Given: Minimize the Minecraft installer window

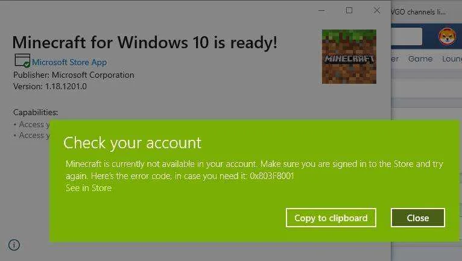Looking at the screenshot, I should (321, 11).
